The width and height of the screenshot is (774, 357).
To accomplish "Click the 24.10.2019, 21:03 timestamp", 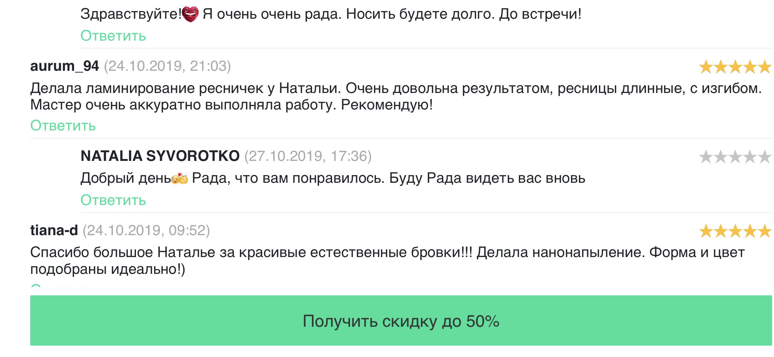I will pos(167,66).
